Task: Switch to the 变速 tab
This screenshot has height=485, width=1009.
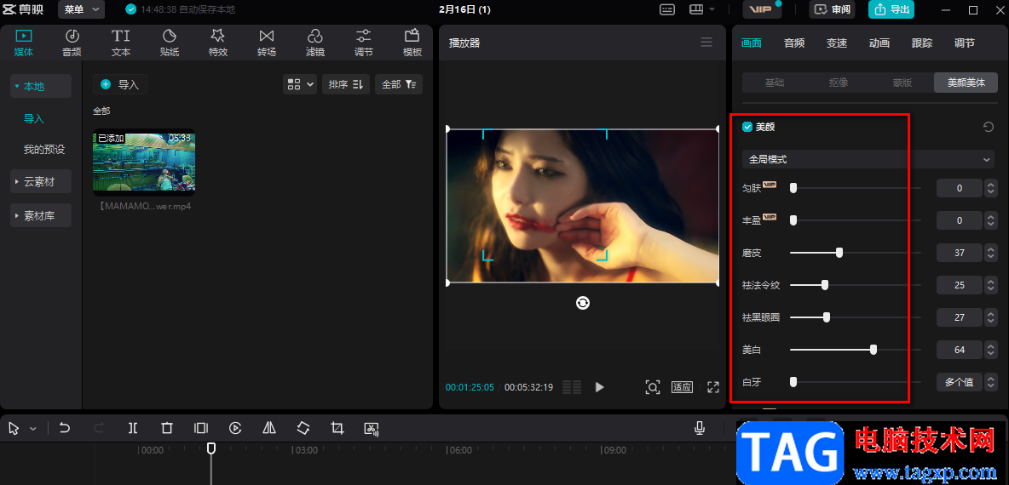Action: tap(837, 43)
